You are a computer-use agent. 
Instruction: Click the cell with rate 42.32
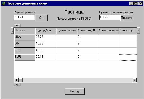pos(46,51)
